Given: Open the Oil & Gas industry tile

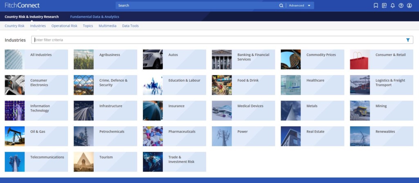Looking at the screenshot, I should (36, 136).
